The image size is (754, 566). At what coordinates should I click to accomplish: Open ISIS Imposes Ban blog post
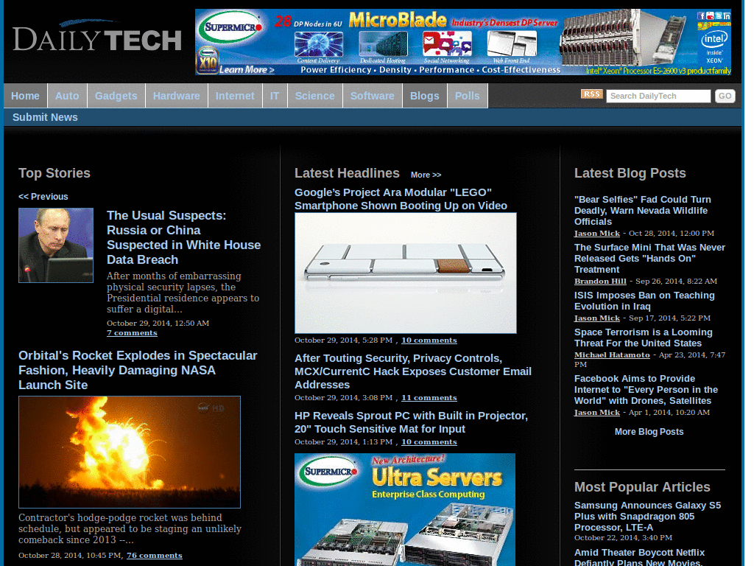644,301
